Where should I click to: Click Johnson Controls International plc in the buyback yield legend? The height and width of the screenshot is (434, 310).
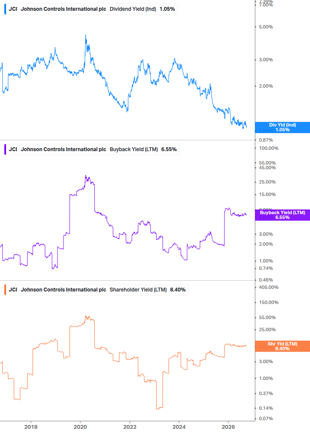64,149
